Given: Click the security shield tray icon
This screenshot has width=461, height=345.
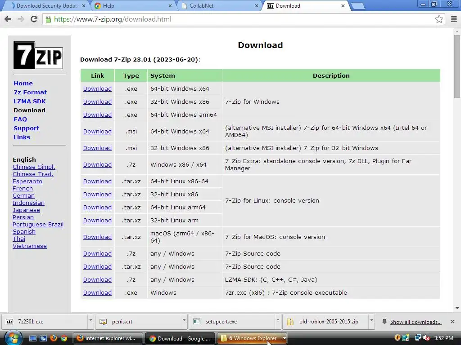Looking at the screenshot, I should click(x=397, y=338).
